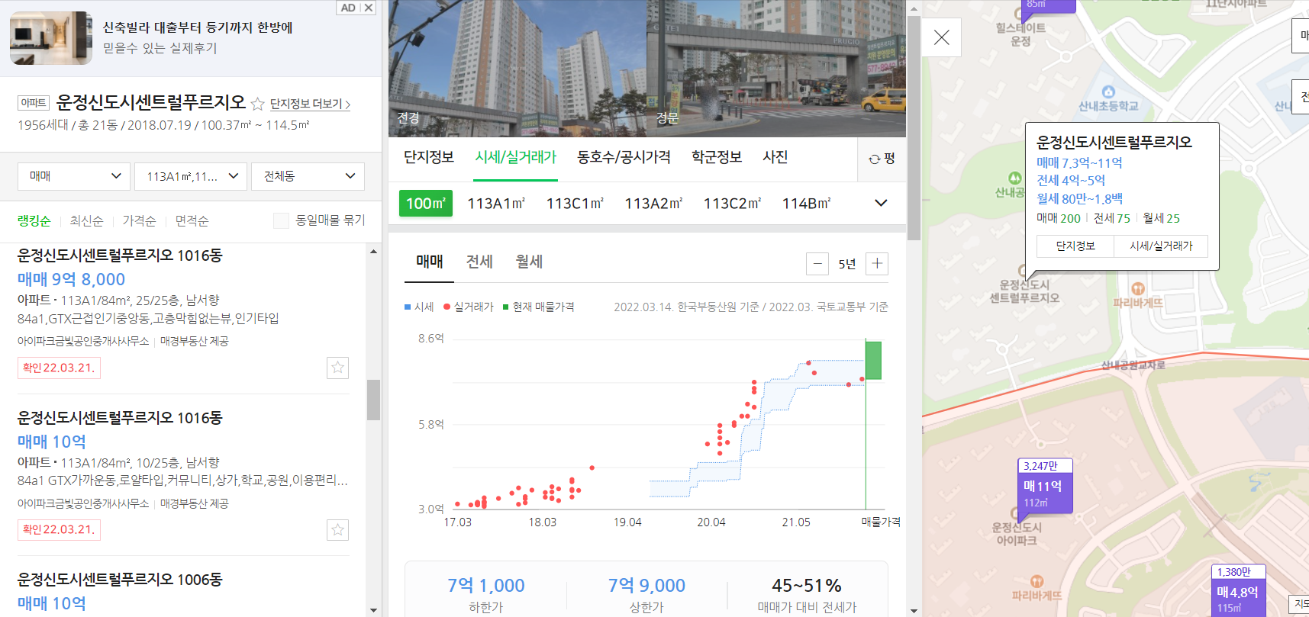This screenshot has height=617, width=1309.
Task: Show 매매 price chart tab
Action: click(430, 262)
